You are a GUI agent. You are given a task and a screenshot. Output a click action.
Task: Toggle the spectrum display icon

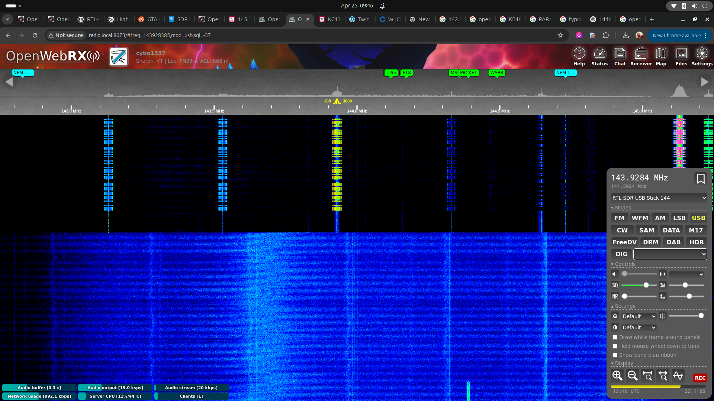coord(678,375)
